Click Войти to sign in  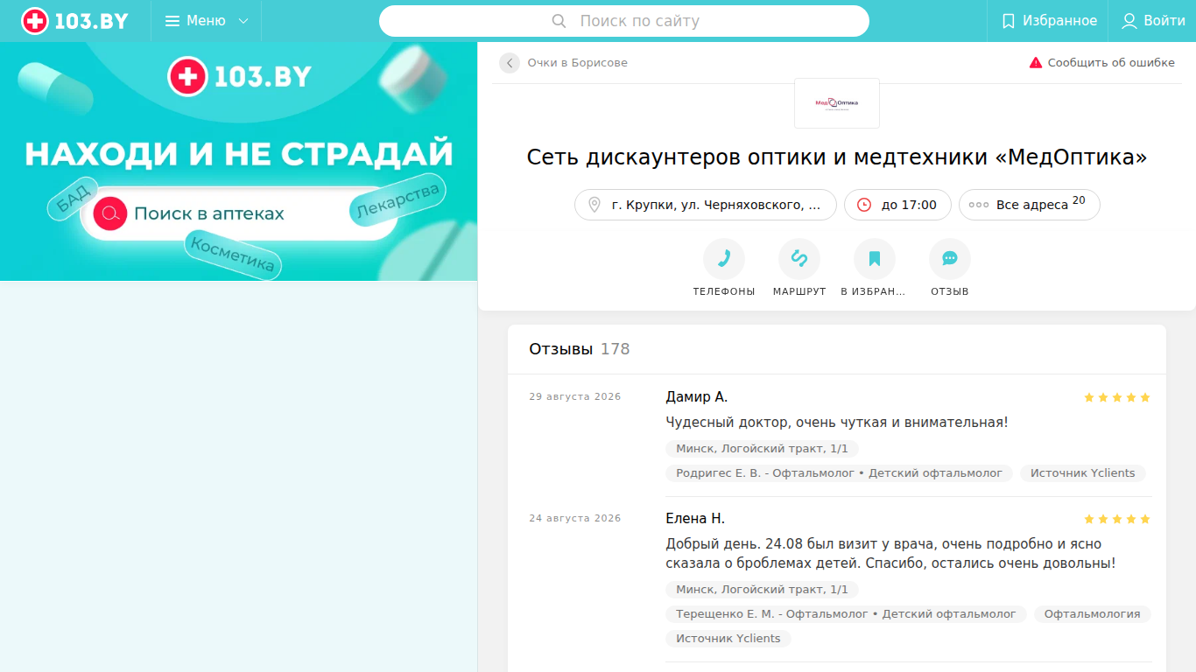(x=1153, y=21)
